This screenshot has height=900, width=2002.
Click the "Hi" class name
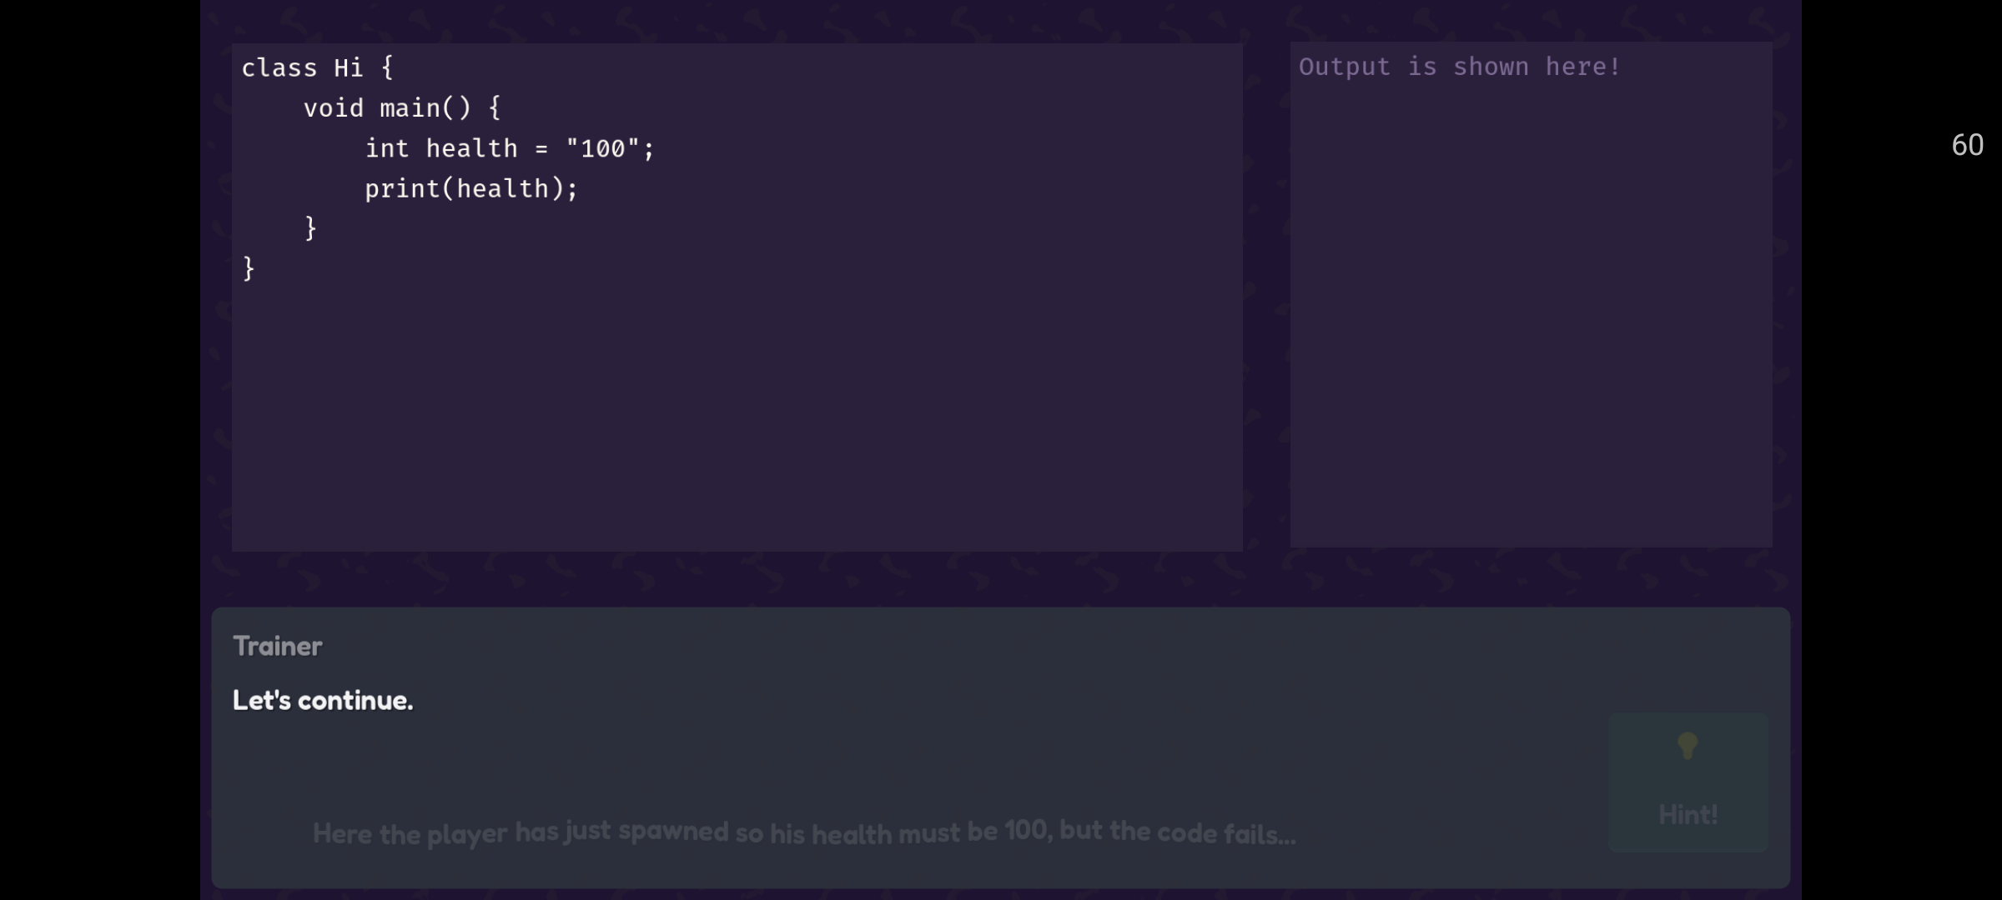[x=349, y=67]
